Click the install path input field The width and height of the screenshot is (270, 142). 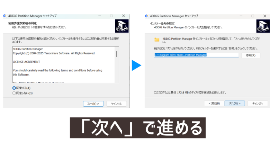[x=196, y=55]
